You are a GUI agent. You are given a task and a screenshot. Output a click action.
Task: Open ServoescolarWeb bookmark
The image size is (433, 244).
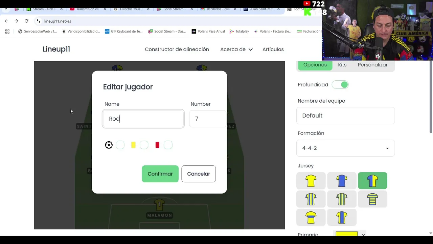click(x=37, y=31)
